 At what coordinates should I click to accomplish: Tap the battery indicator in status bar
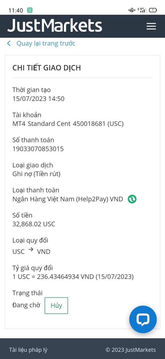pyautogui.click(x=153, y=10)
